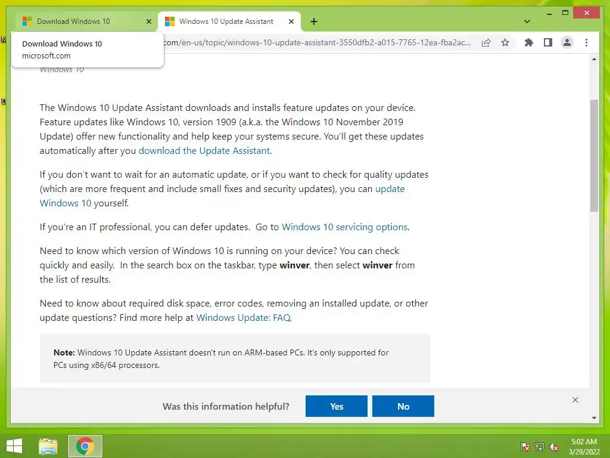Follow the download the Update Assistant link
610x458 pixels.
(204, 151)
